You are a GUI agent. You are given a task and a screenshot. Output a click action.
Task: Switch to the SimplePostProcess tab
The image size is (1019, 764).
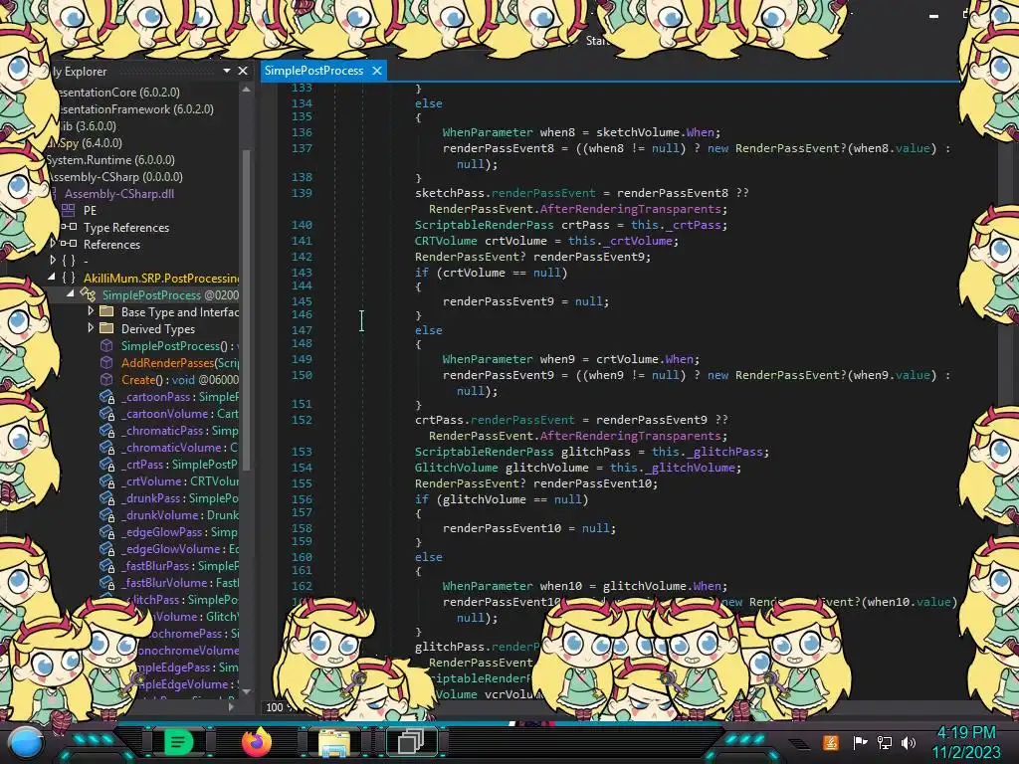(313, 71)
